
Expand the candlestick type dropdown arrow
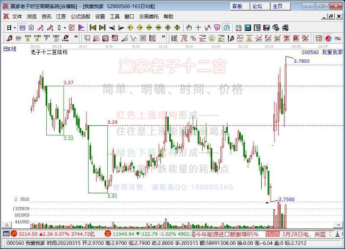tap(65, 28)
